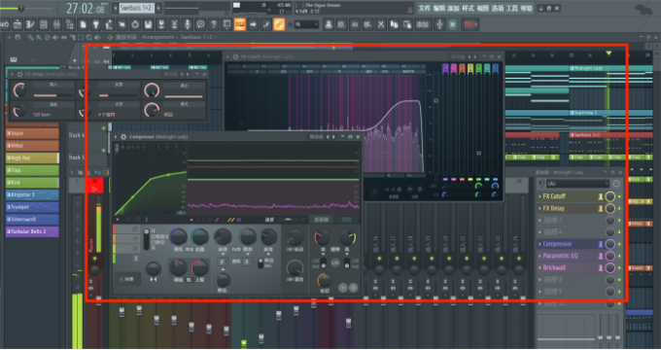
Task: Select the Turbular Bells 2 channel button
Action: click(x=32, y=231)
